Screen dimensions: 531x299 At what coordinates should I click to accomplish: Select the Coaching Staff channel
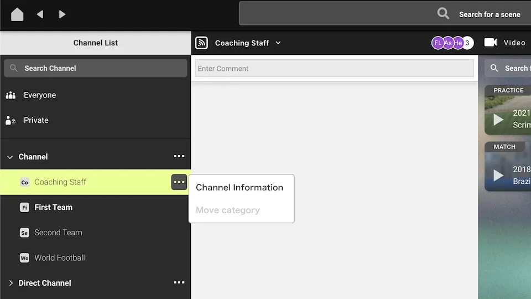(x=96, y=182)
